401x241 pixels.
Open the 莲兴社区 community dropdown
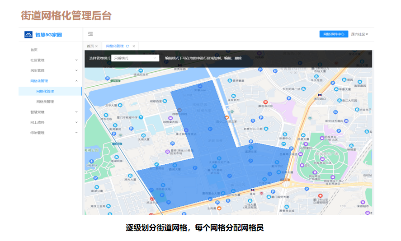(359, 34)
